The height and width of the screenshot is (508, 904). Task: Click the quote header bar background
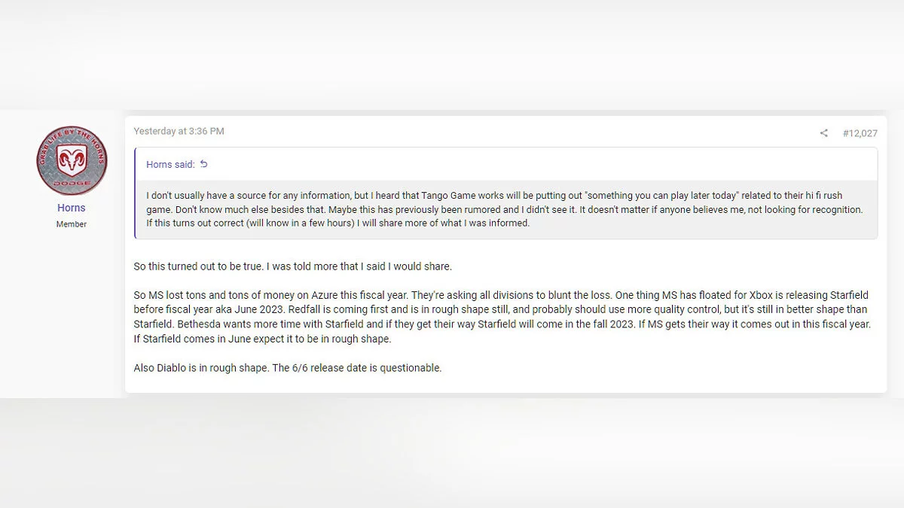(527, 164)
